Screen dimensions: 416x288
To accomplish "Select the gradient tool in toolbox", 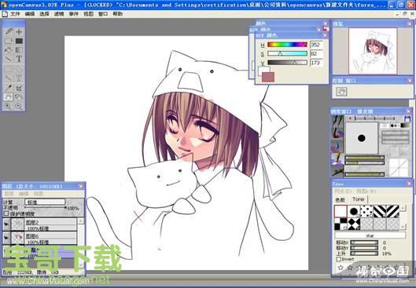I will (x=19, y=49).
